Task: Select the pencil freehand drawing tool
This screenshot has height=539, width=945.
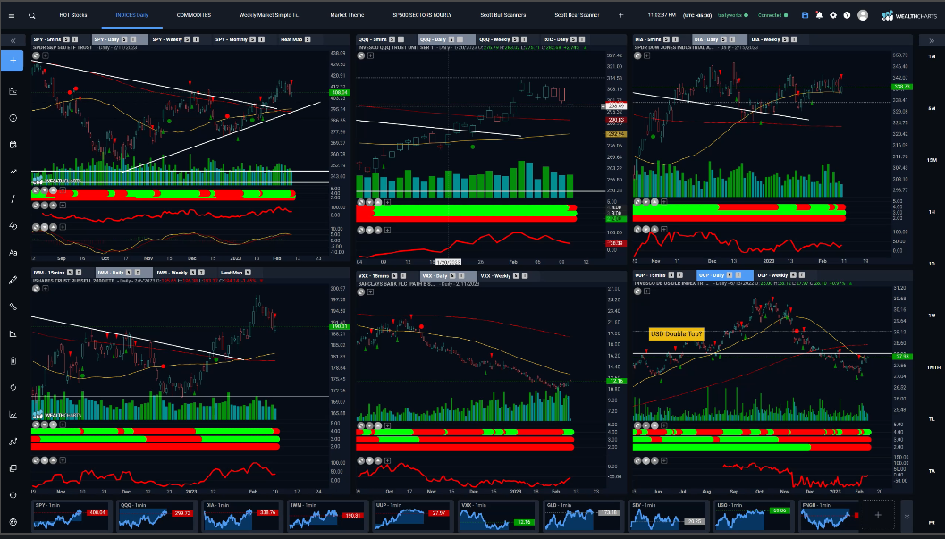Action: point(13,280)
